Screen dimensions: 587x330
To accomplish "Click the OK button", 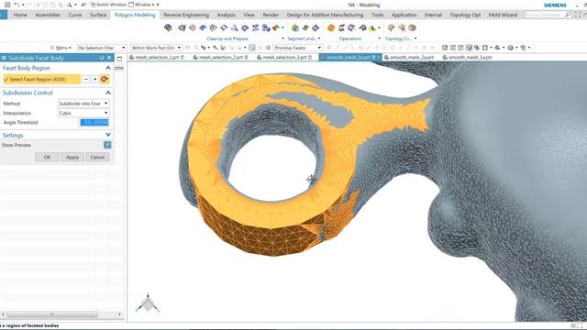I will point(47,157).
